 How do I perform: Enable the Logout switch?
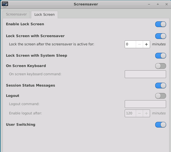(x=160, y=96)
